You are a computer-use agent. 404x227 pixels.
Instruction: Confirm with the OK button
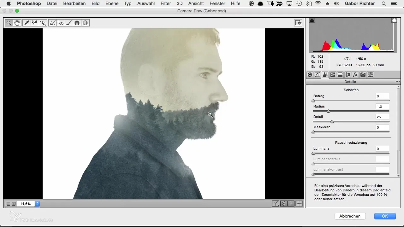pyautogui.click(x=385, y=216)
